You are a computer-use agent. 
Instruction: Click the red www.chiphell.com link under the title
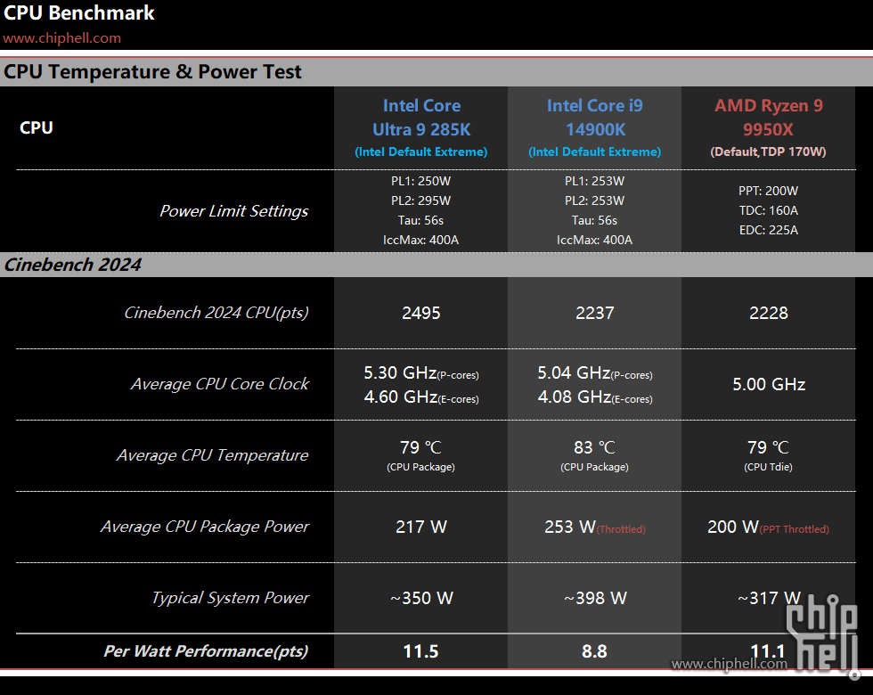(x=61, y=37)
